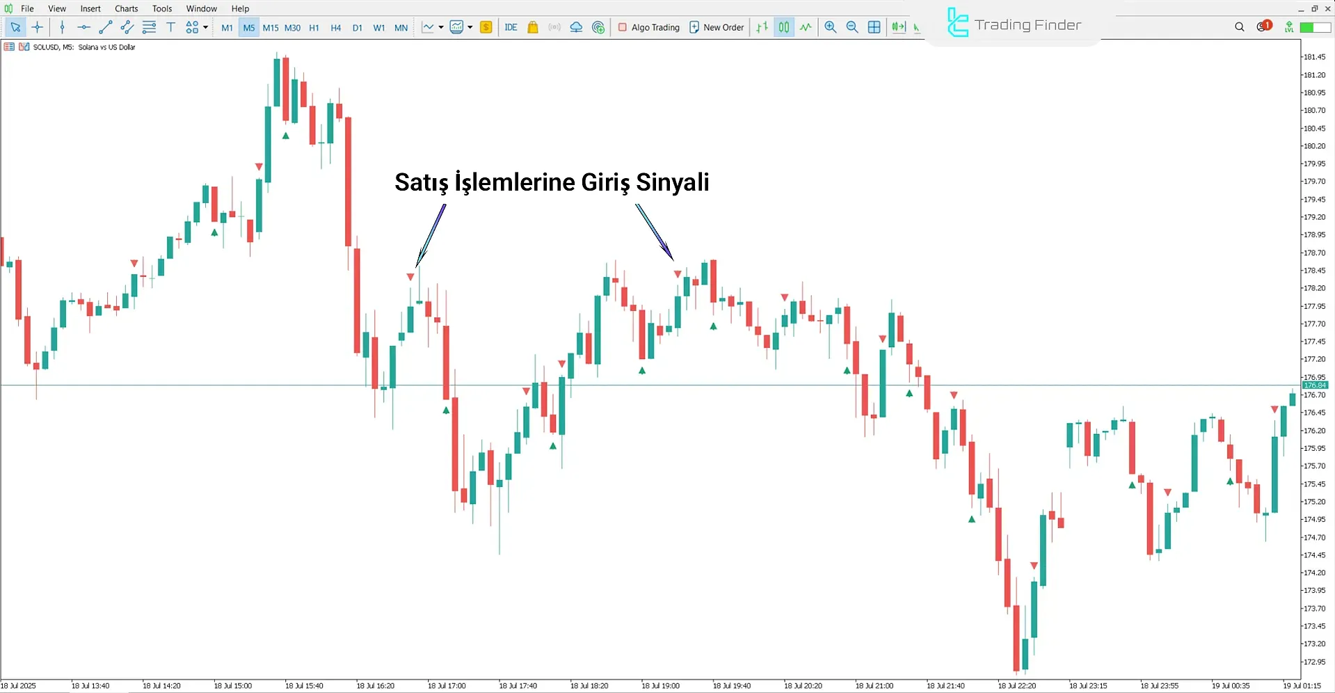Toggle Algo Trading on
This screenshot has height=693, width=1335.
click(x=648, y=27)
